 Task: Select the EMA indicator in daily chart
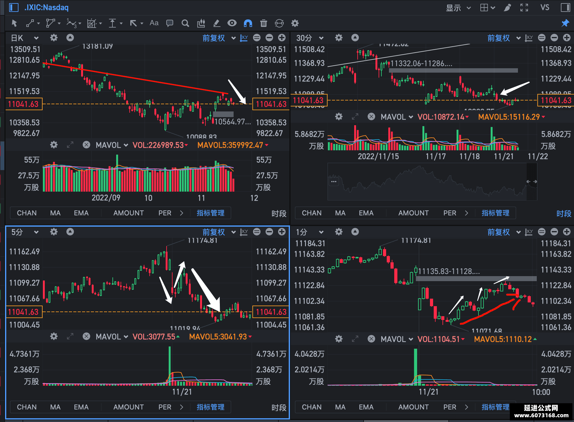(81, 213)
